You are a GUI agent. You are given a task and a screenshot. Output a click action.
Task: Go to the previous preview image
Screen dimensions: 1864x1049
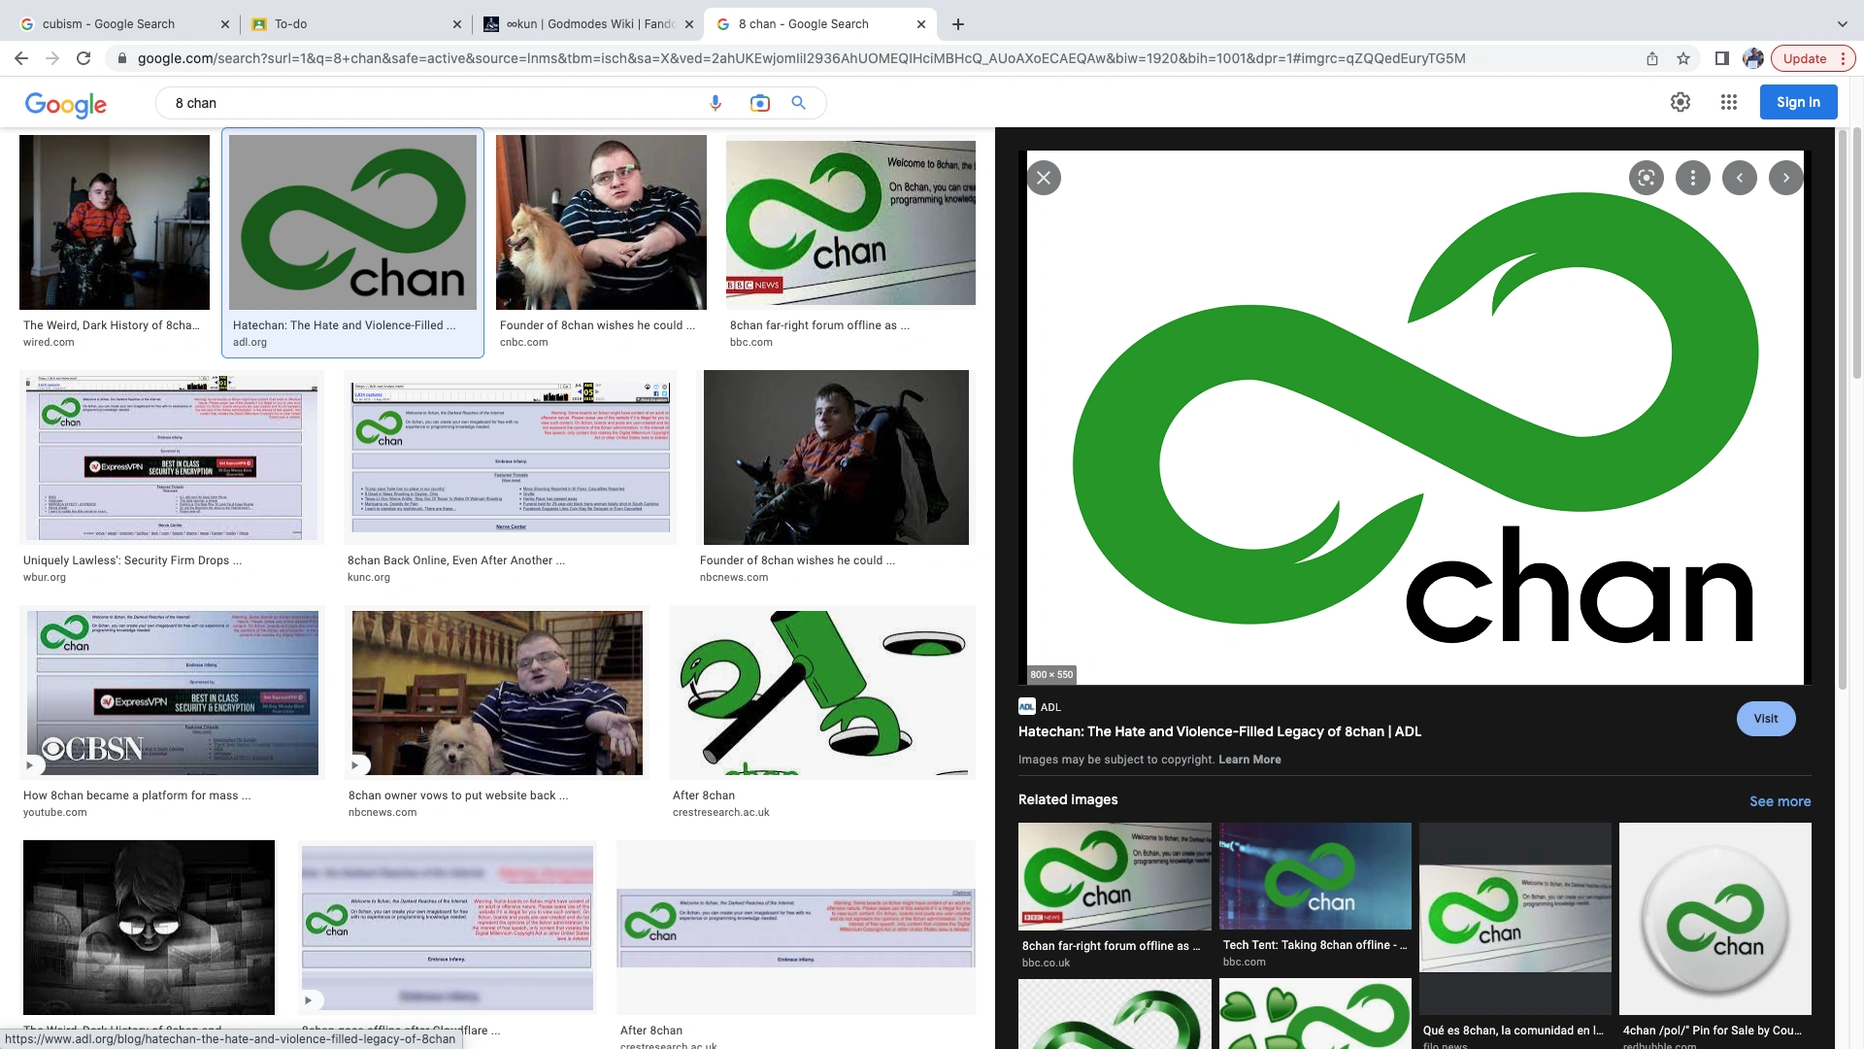tap(1739, 178)
